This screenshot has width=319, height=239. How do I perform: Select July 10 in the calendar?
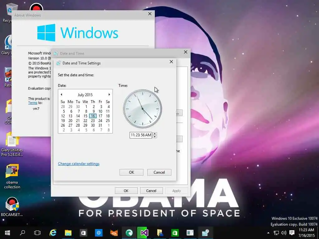click(100, 111)
